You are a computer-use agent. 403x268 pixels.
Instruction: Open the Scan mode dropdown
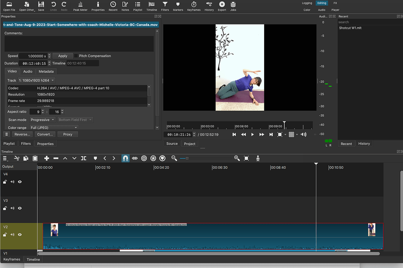(x=42, y=119)
